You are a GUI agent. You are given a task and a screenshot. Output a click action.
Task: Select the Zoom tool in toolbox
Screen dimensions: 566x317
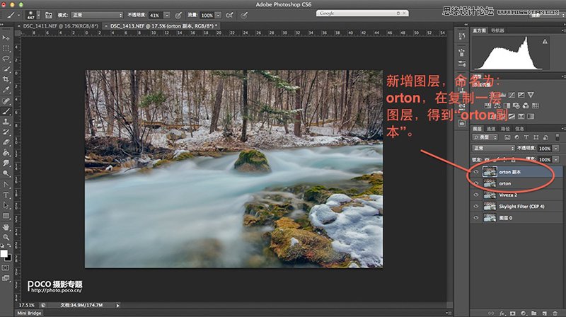pyautogui.click(x=6, y=237)
